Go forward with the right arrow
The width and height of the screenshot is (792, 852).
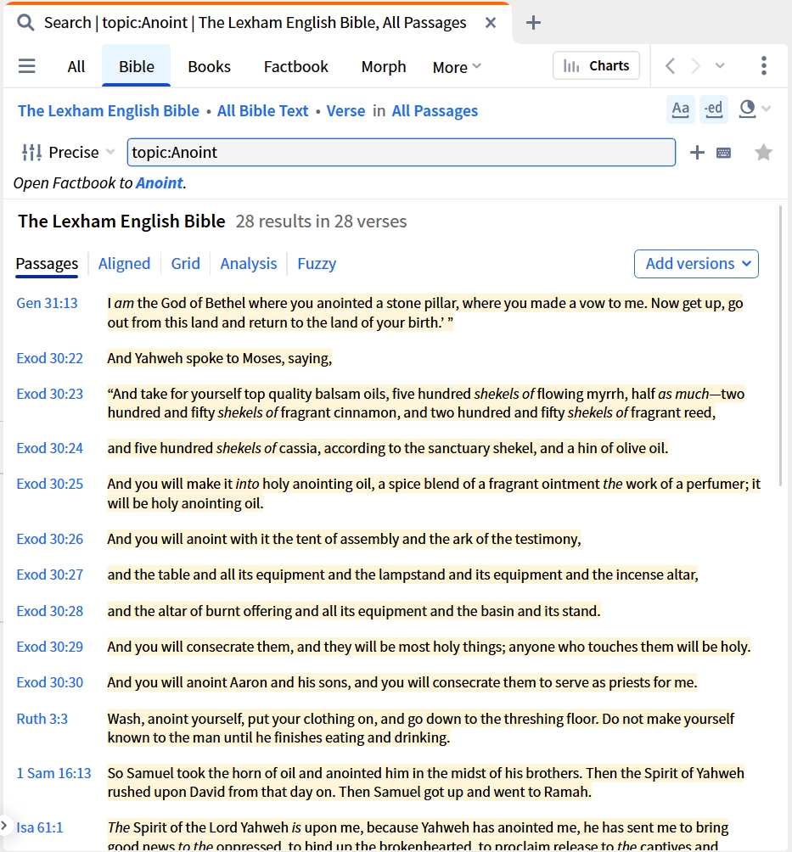[695, 66]
